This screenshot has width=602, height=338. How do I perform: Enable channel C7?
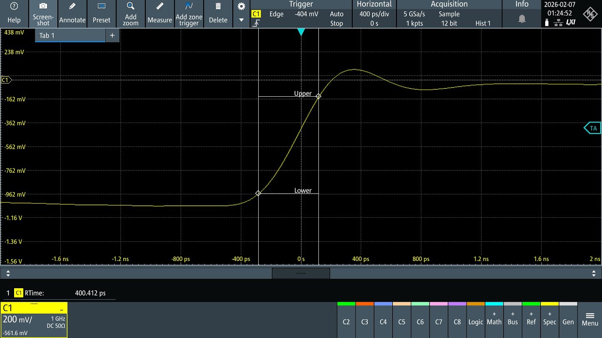click(439, 320)
